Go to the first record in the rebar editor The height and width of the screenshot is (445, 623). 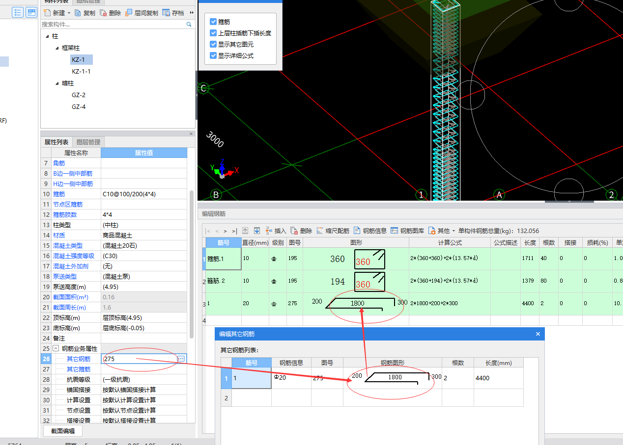[x=209, y=231]
